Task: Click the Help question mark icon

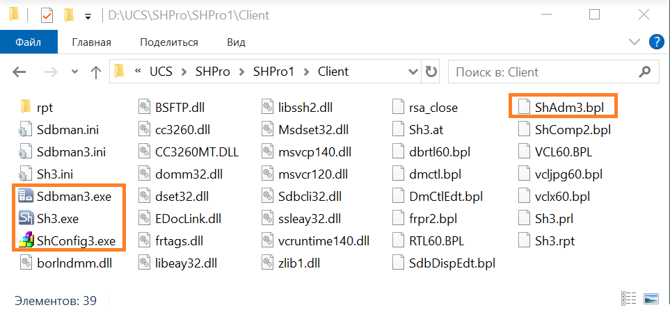Action: pyautogui.click(x=655, y=42)
